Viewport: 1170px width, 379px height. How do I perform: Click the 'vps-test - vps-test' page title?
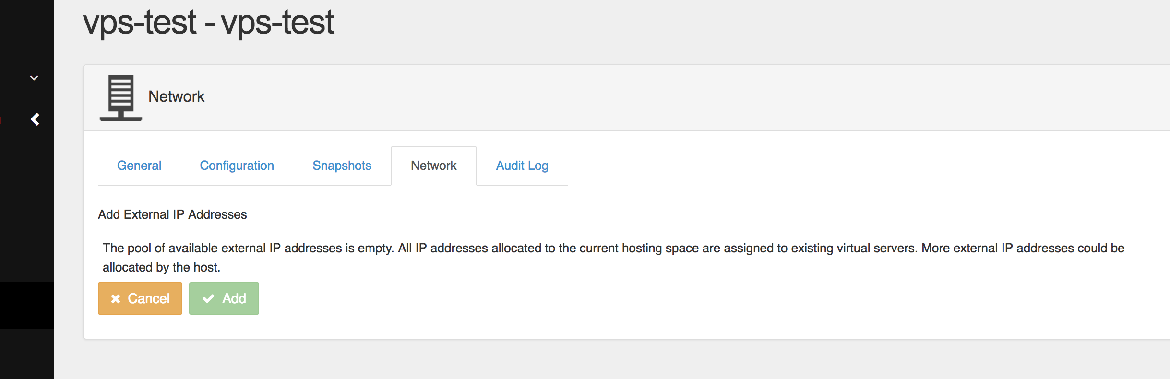click(208, 22)
